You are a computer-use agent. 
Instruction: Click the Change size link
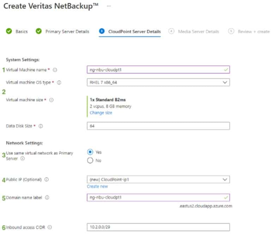tap(101, 113)
